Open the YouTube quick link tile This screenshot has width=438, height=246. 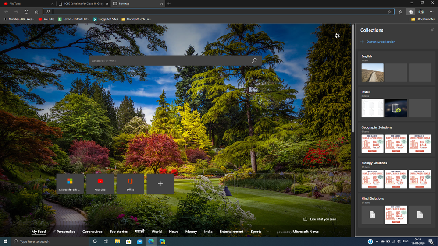click(x=100, y=184)
